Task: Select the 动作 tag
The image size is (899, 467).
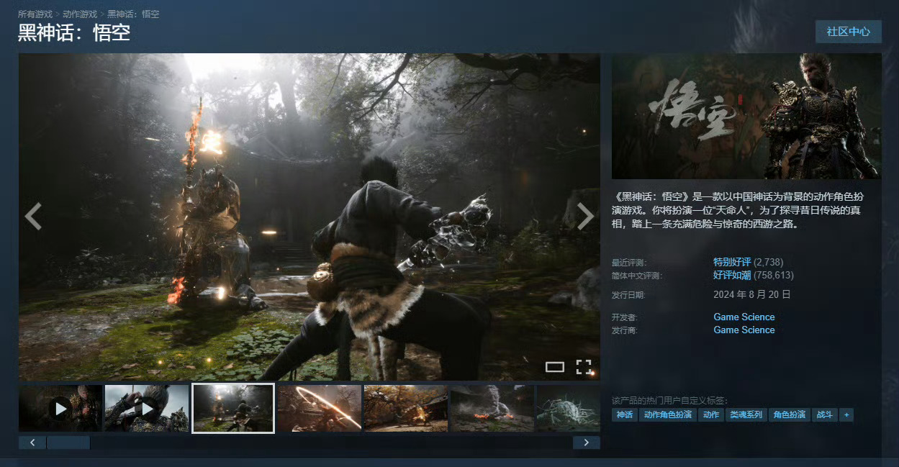Action: pos(710,414)
